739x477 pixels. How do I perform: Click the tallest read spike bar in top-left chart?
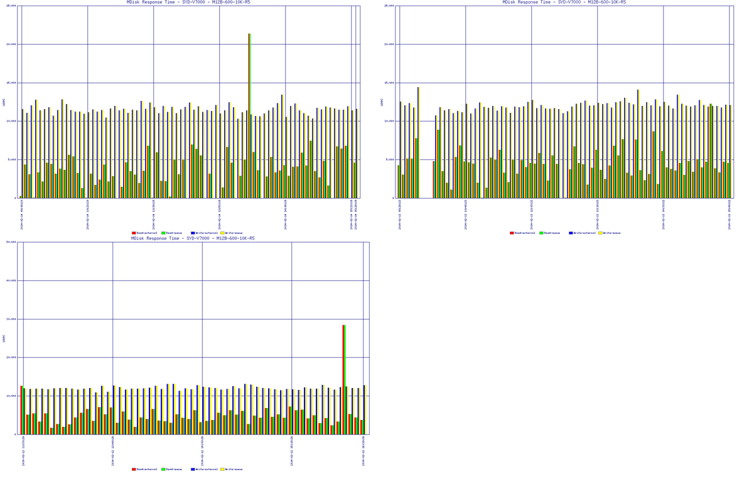[249, 113]
